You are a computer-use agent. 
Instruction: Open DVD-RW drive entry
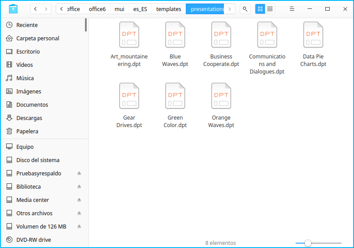(x=45, y=240)
